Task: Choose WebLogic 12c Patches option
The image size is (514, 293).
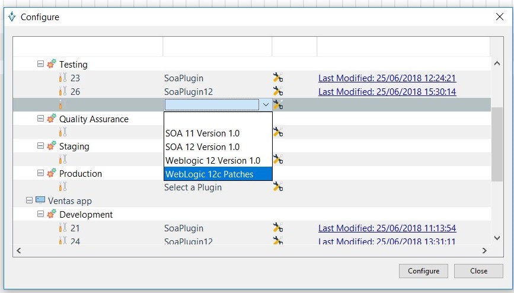Action: 218,174
